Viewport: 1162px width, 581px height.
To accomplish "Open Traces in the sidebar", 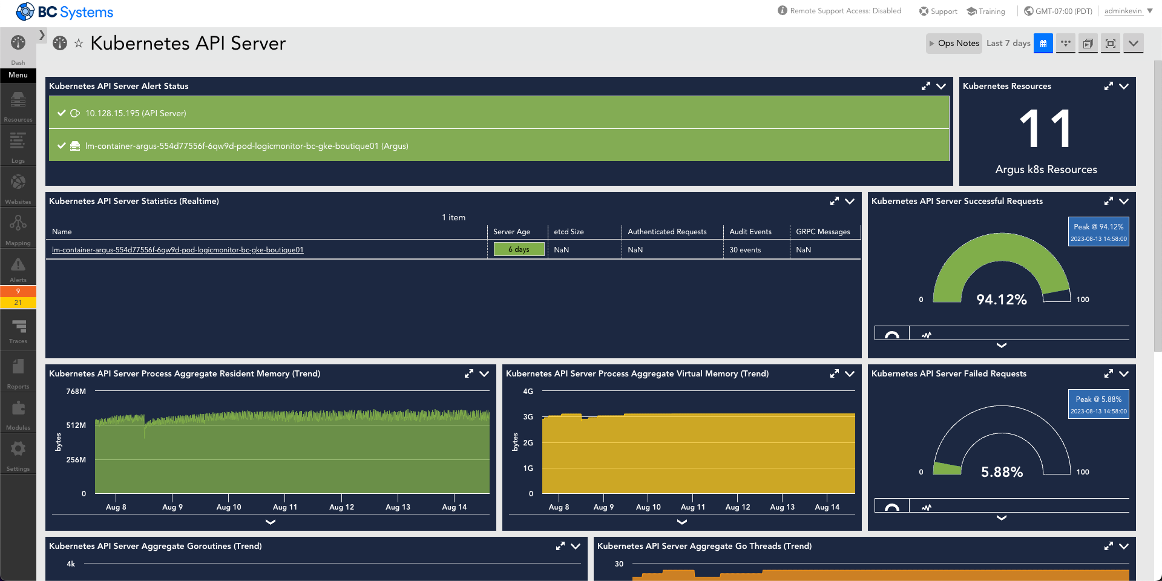I will [x=18, y=330].
